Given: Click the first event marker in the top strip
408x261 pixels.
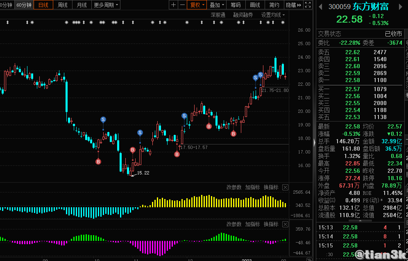Looking at the screenshot, I should (7, 23).
